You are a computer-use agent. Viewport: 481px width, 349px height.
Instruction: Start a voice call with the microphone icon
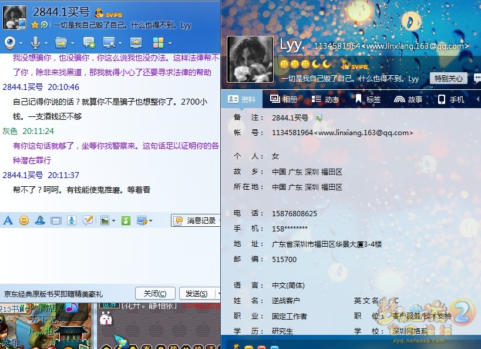(x=35, y=42)
